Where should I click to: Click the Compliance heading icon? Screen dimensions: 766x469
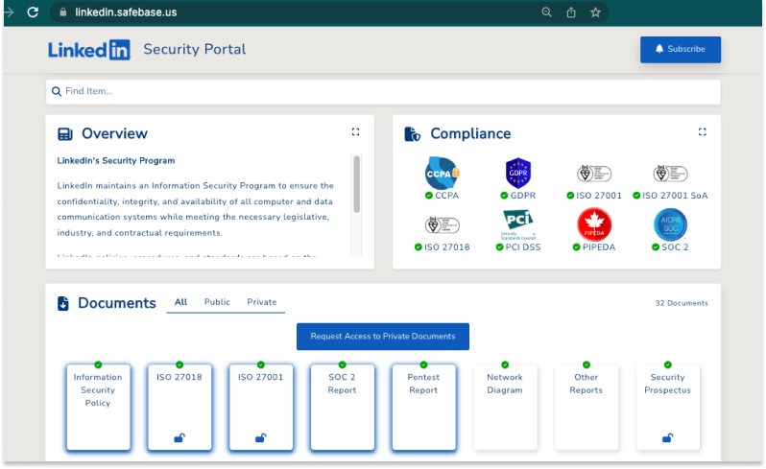[413, 133]
